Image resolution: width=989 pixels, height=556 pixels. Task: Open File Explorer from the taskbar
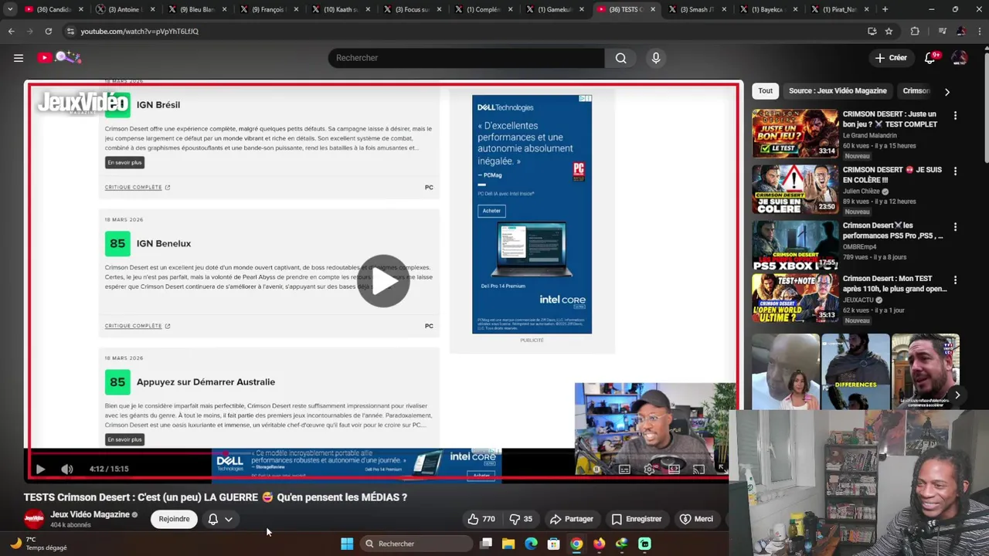click(508, 544)
